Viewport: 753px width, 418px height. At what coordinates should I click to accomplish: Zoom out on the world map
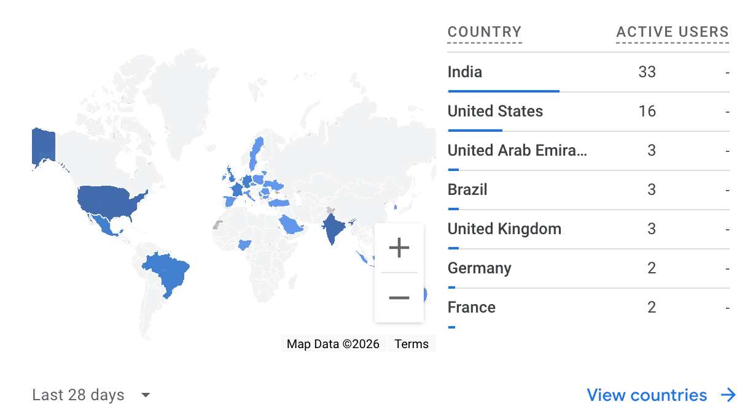tap(399, 297)
